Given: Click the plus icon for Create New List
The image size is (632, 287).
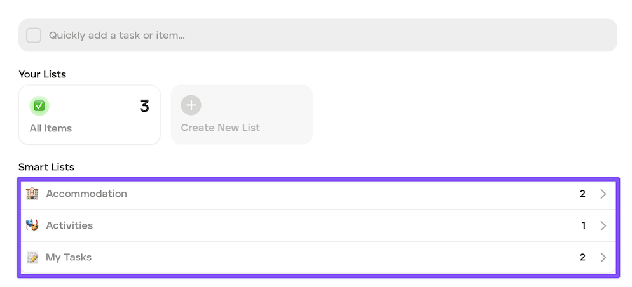Looking at the screenshot, I should (x=191, y=105).
